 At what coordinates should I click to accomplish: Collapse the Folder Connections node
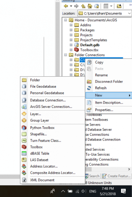[66, 55]
